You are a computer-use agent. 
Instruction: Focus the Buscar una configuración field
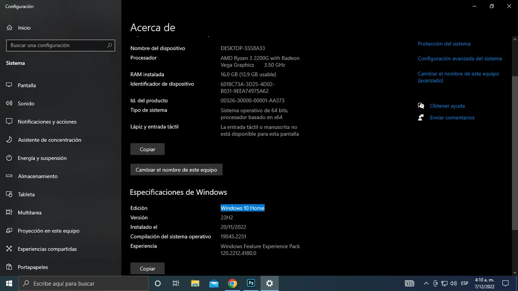pos(61,45)
